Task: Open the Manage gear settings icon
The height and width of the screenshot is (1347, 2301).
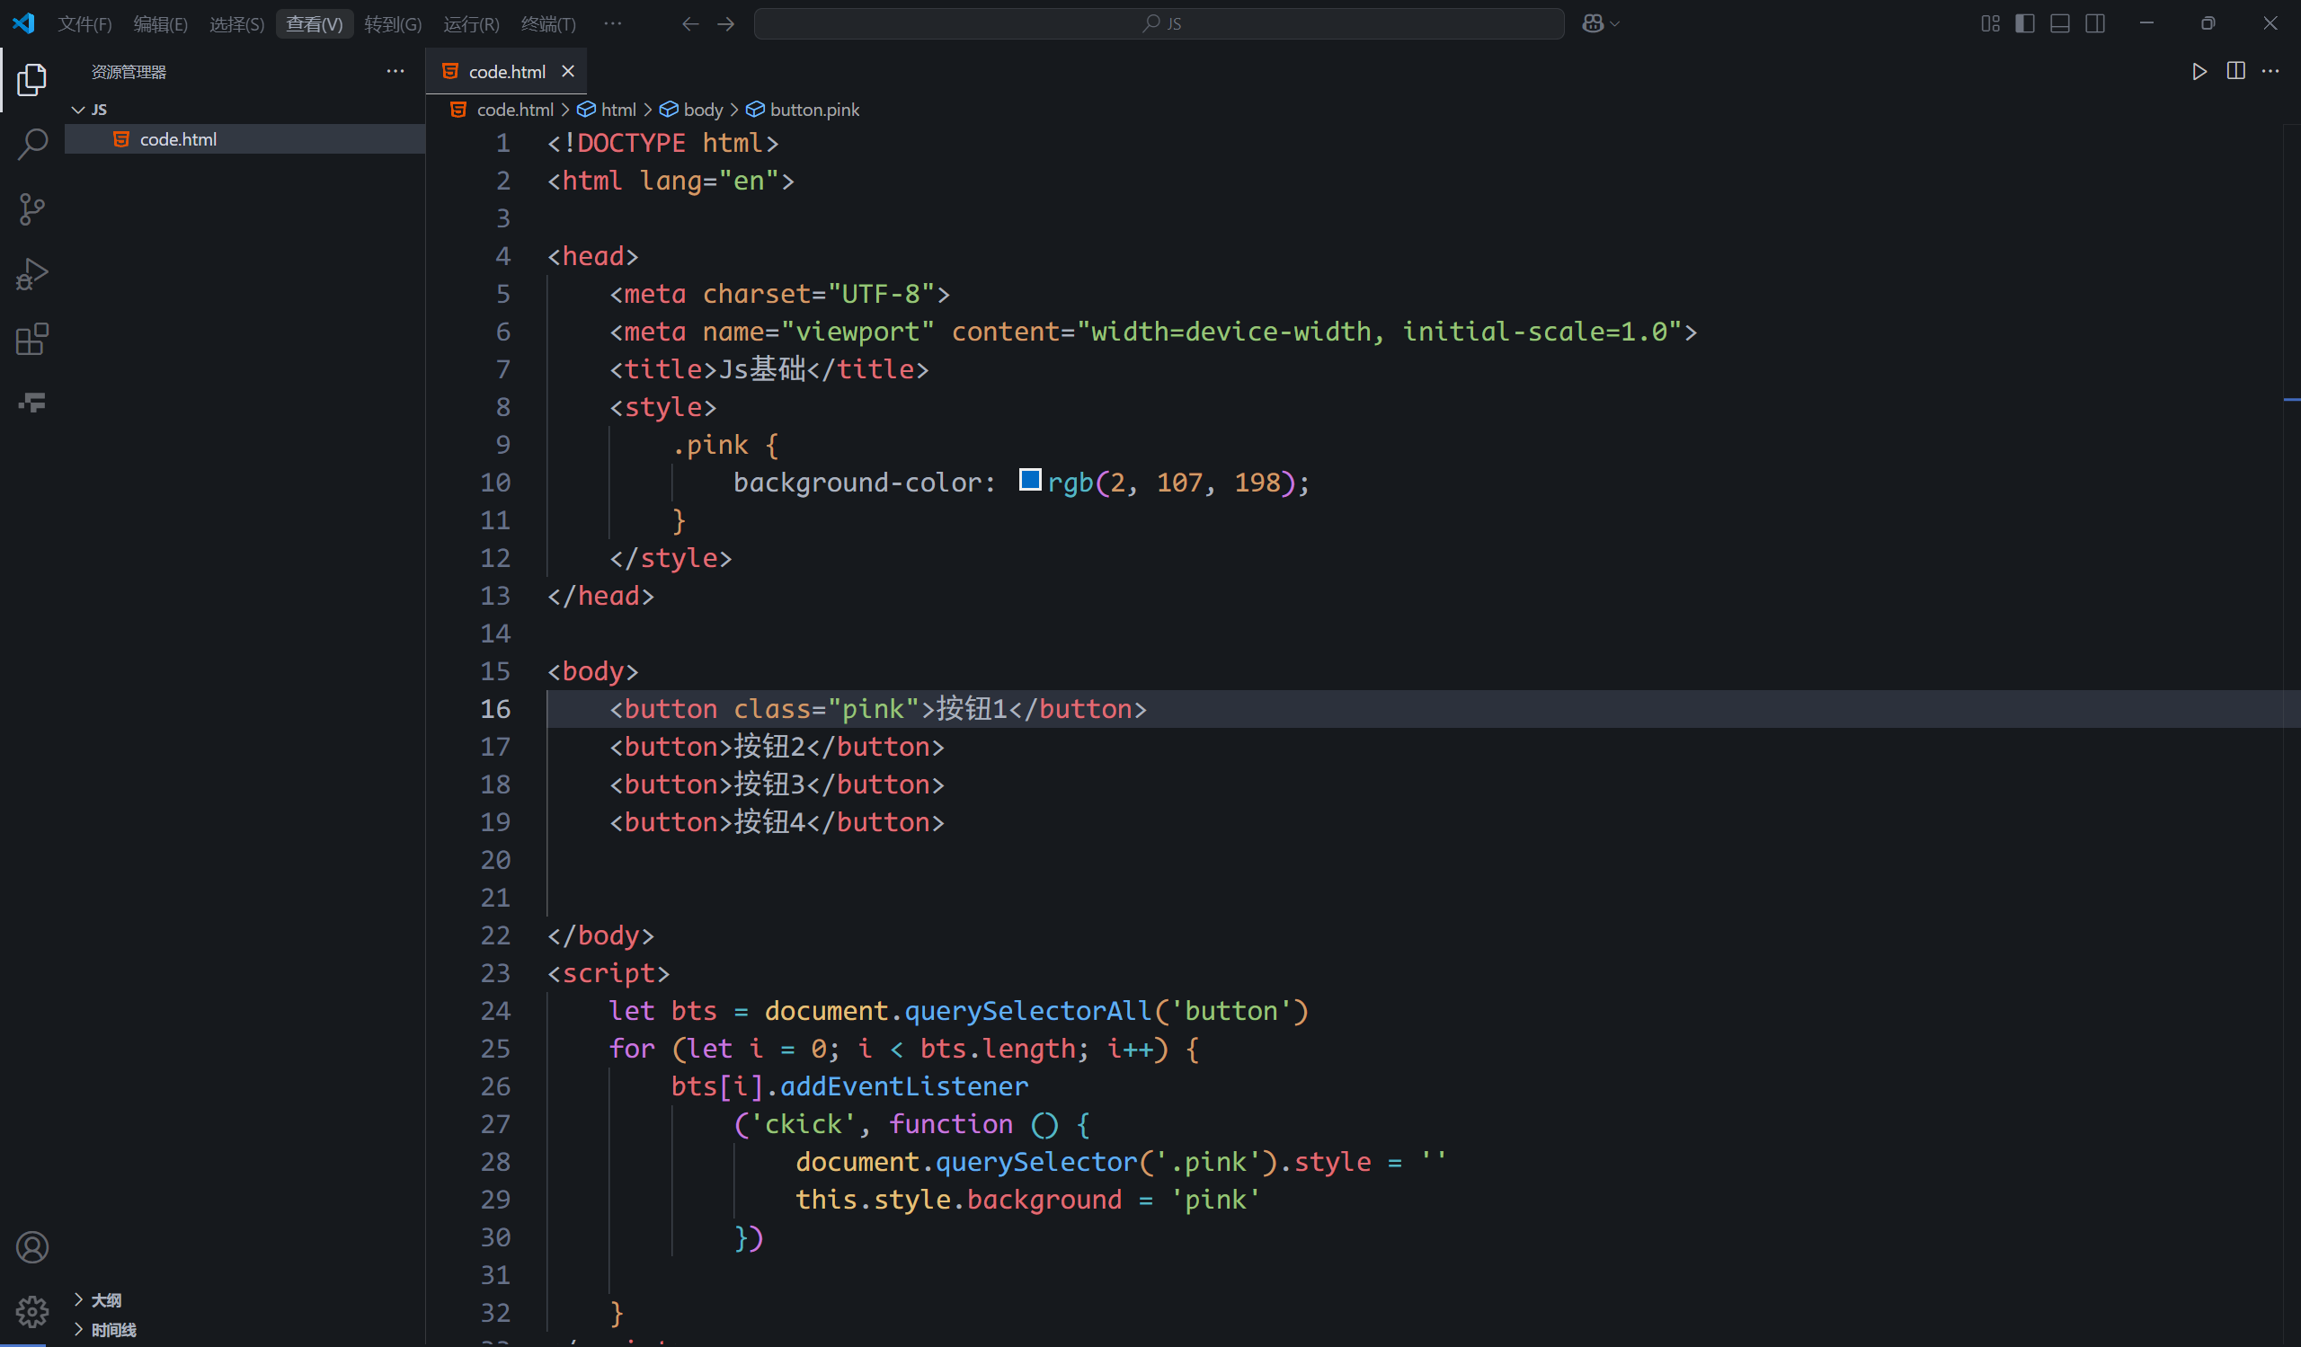Action: pos(32,1311)
